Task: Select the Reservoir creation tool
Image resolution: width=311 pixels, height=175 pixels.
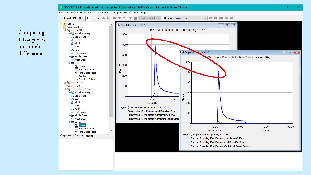Action: click(114, 18)
